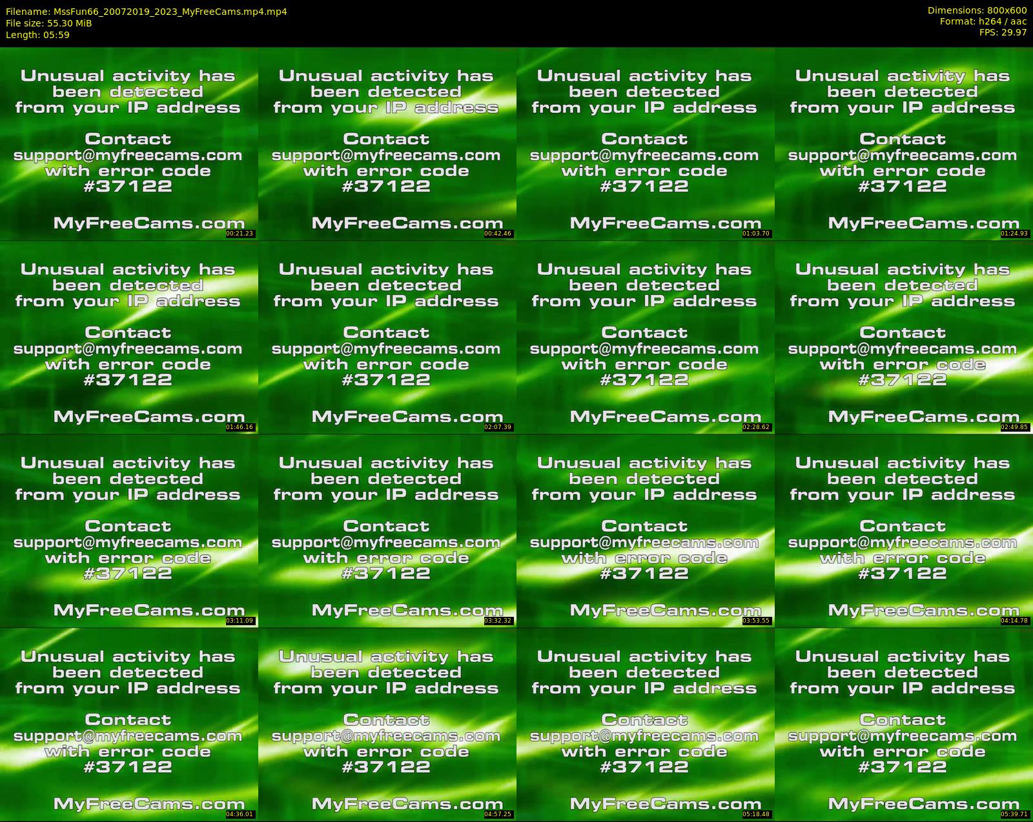This screenshot has height=822, width=1033.
Task: Open the frame stamped 01:46.16
Action: 129,337
